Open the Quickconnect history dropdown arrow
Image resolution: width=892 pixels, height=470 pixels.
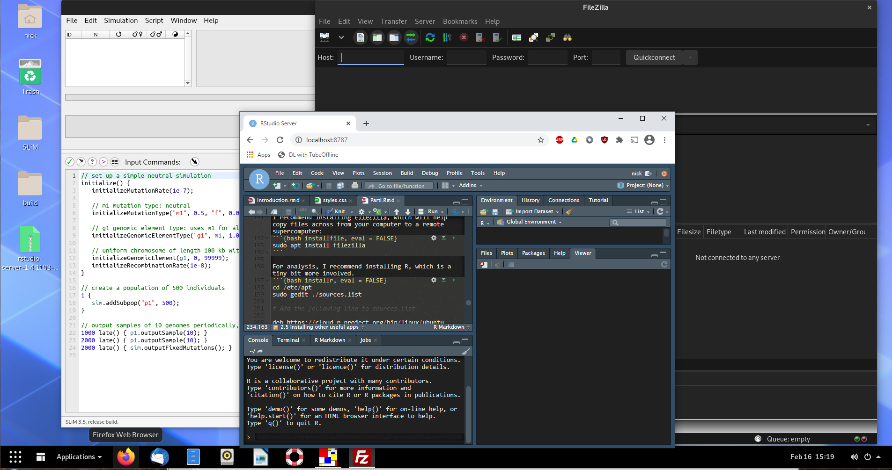(690, 58)
